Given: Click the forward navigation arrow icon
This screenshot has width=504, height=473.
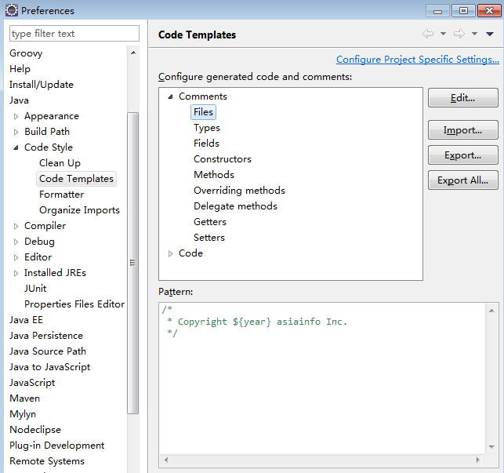Looking at the screenshot, I should 459,34.
